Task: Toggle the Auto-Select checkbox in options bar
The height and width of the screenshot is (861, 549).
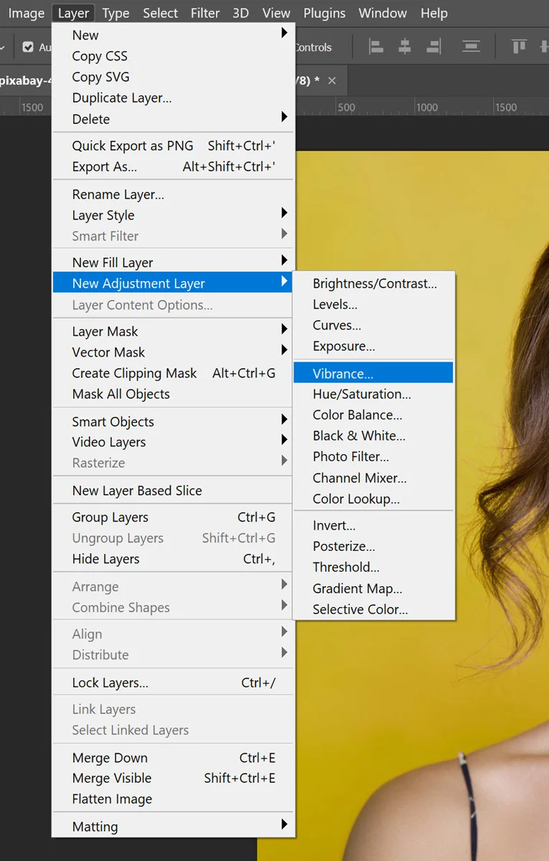Action: [28, 47]
